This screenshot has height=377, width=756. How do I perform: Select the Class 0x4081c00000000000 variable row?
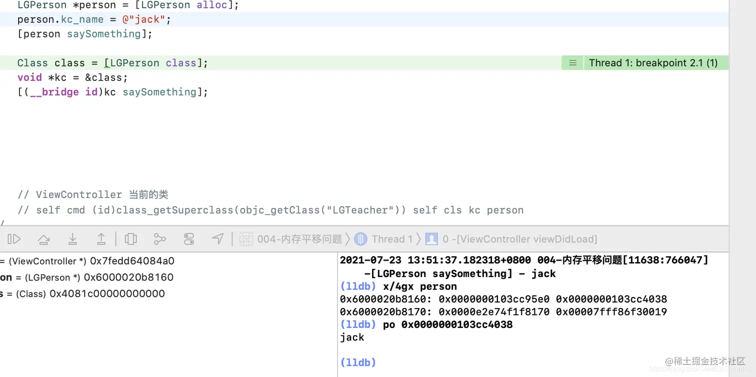pyautogui.click(x=82, y=293)
